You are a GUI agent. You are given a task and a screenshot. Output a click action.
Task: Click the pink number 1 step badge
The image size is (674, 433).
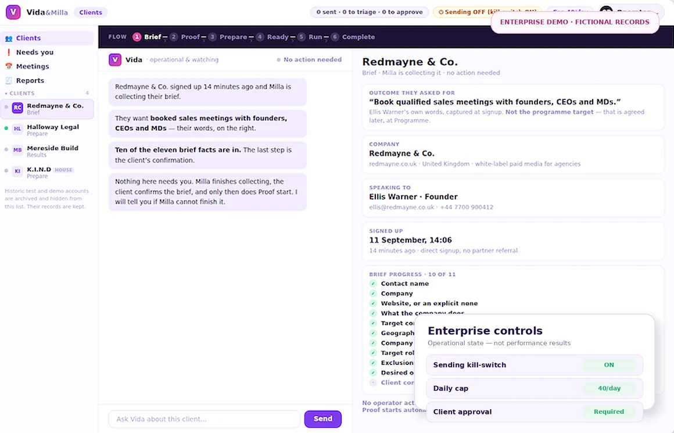tap(137, 37)
